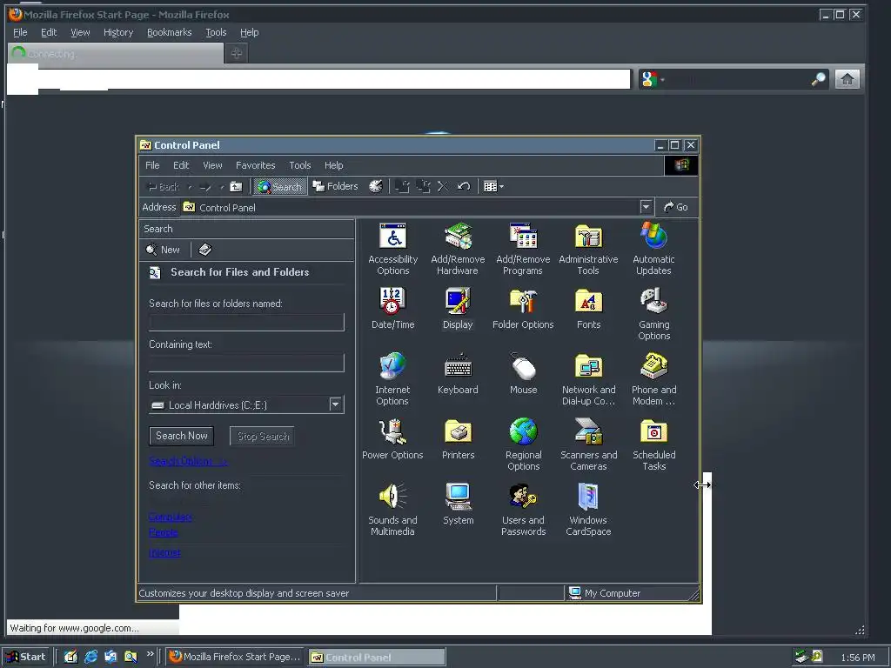Open Firefox History menu

pyautogui.click(x=118, y=32)
